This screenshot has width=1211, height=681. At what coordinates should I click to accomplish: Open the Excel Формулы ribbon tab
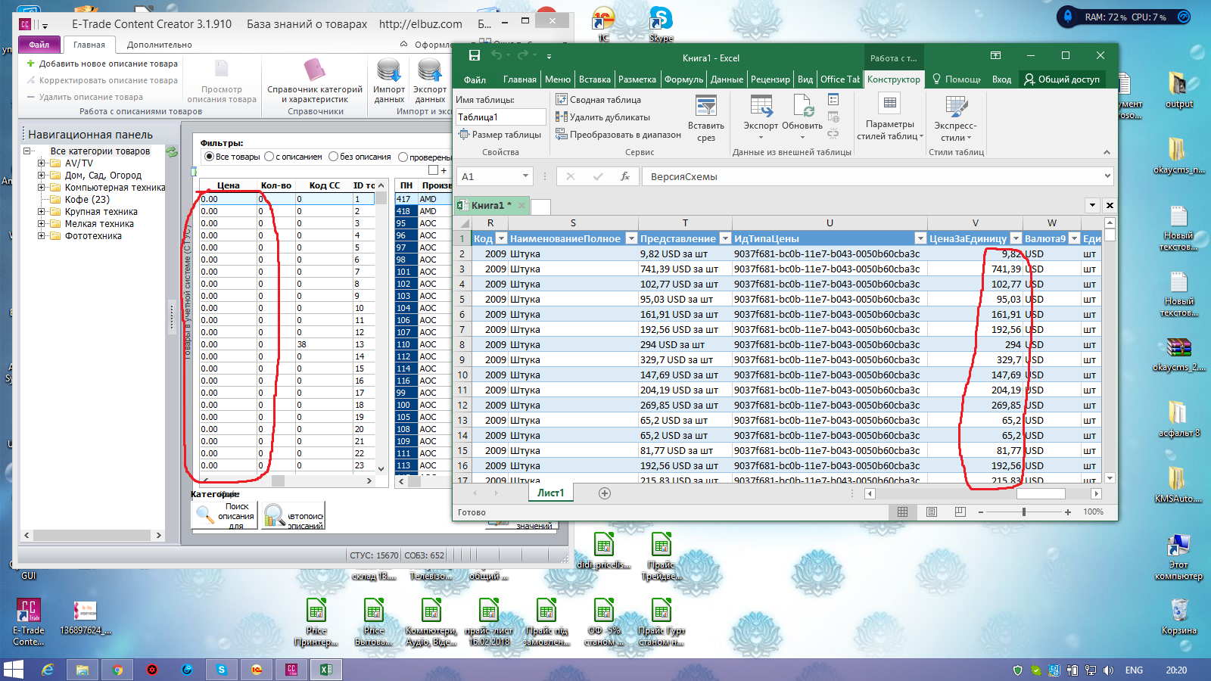pyautogui.click(x=683, y=79)
